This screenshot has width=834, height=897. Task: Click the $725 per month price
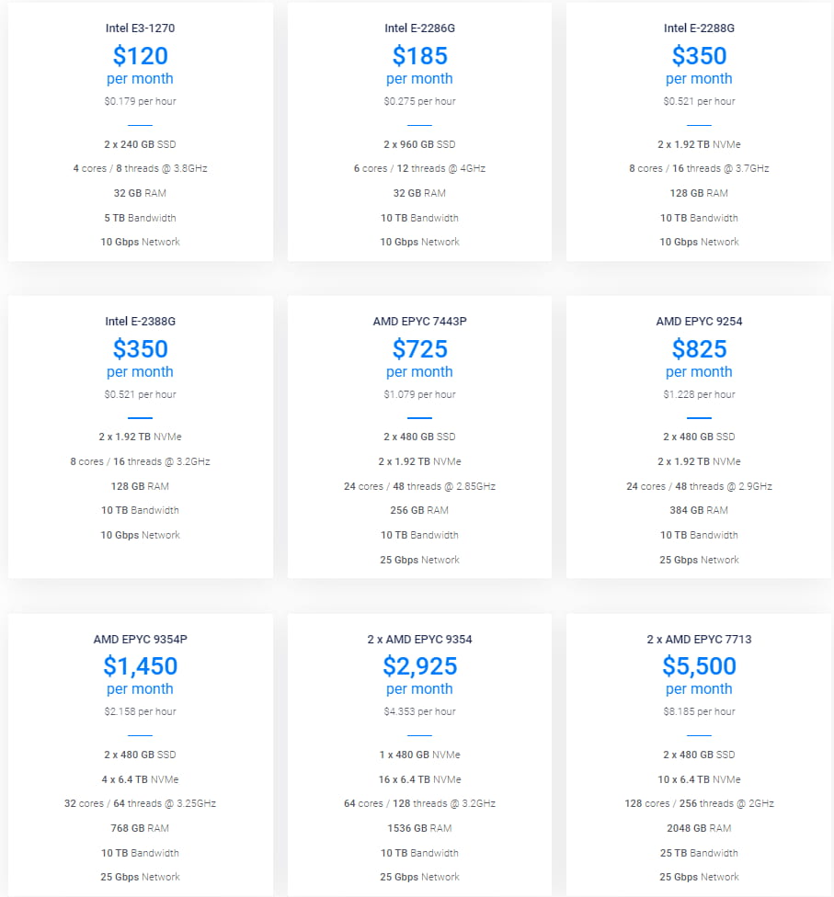click(x=419, y=349)
